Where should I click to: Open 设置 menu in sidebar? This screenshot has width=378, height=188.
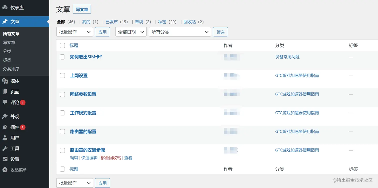point(15,159)
